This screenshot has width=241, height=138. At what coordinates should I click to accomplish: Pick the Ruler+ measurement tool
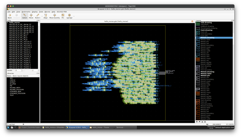[38, 16]
